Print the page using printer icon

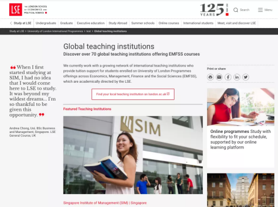pos(210,77)
